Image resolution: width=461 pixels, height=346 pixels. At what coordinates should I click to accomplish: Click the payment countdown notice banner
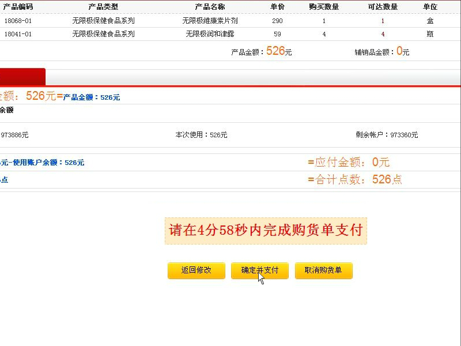pyautogui.click(x=266, y=231)
